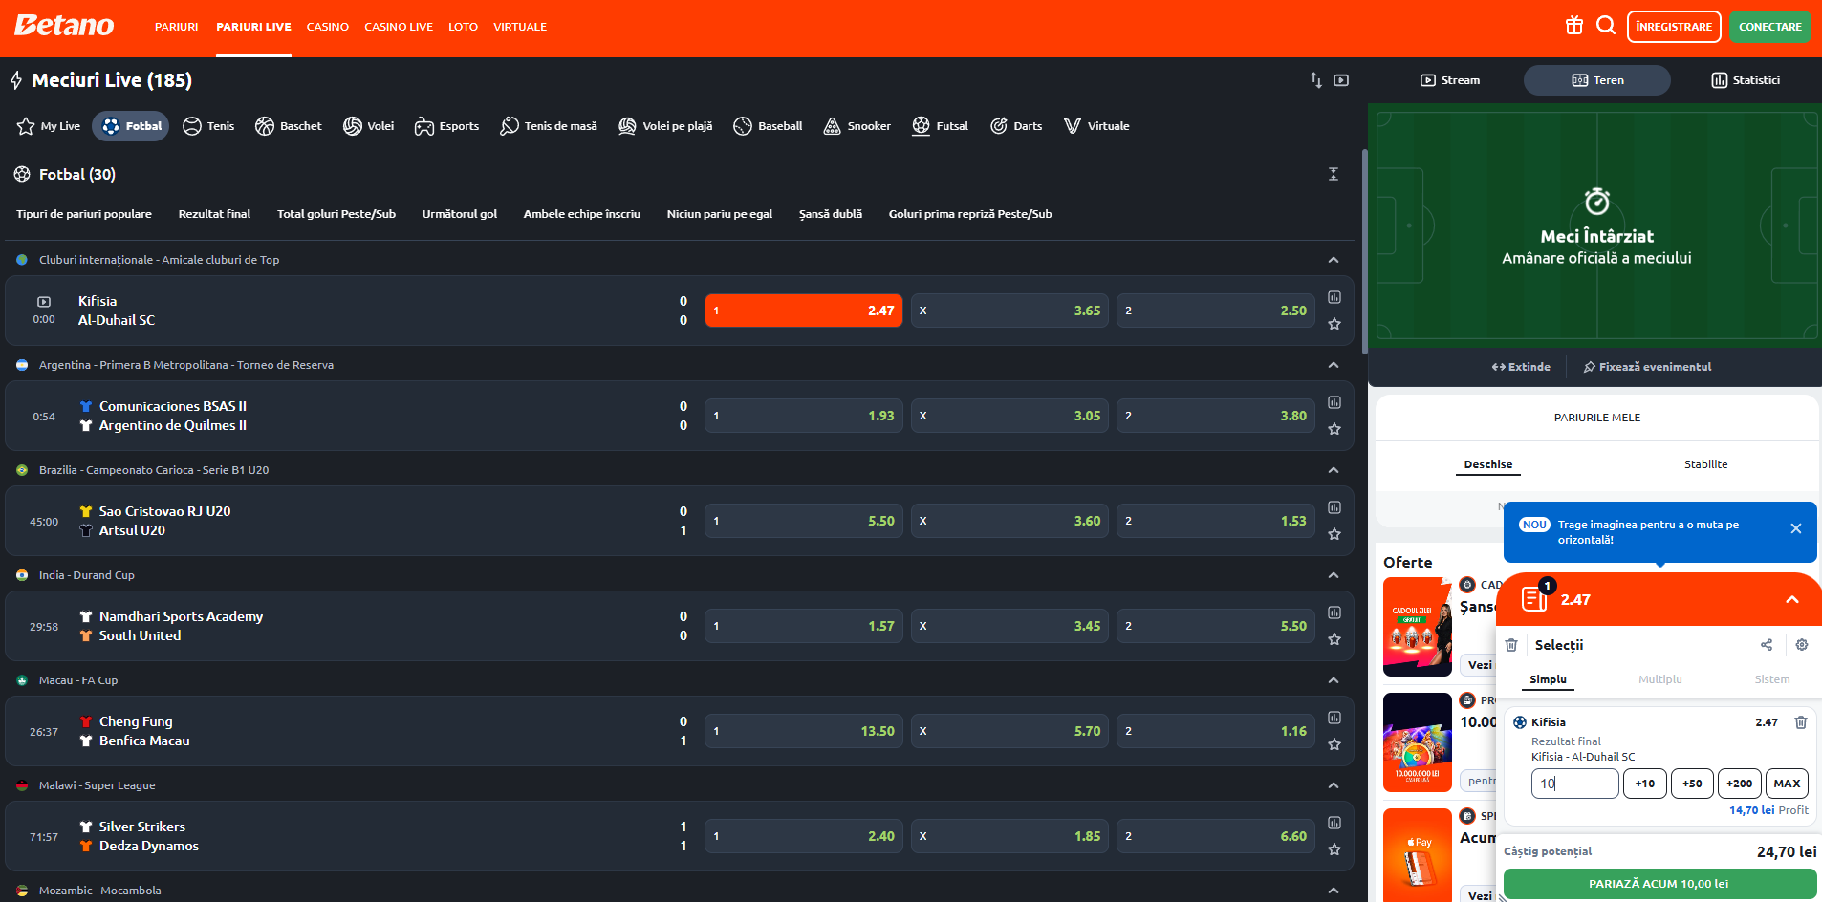
Task: Click the CONECTARE button
Action: [x=1770, y=27]
